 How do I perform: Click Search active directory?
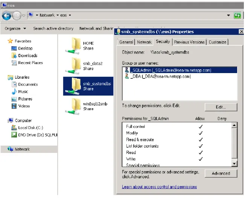click(x=53, y=28)
